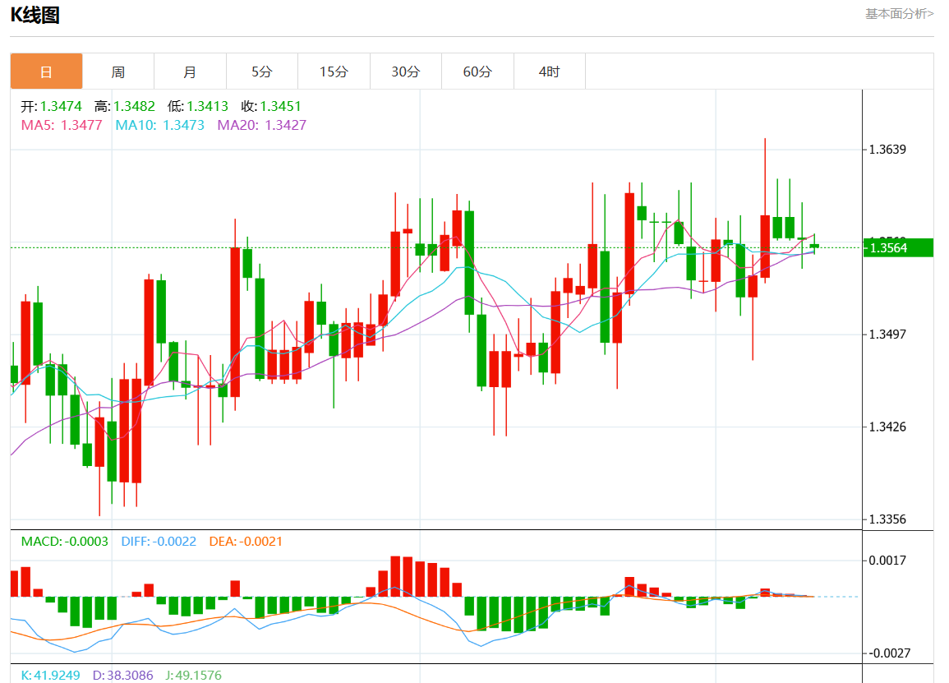Click the K: 41.9249 KDJ value
949x683 pixels.
50,675
